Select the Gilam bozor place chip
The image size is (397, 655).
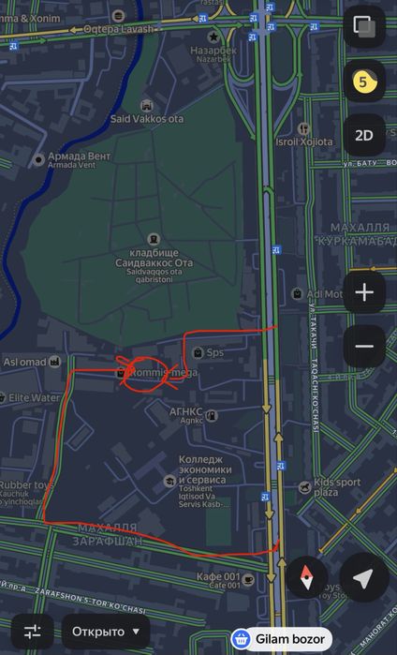click(x=282, y=639)
